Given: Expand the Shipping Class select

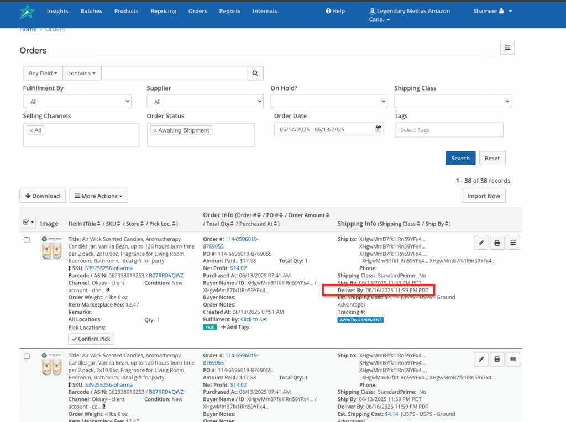Looking at the screenshot, I should [453, 101].
